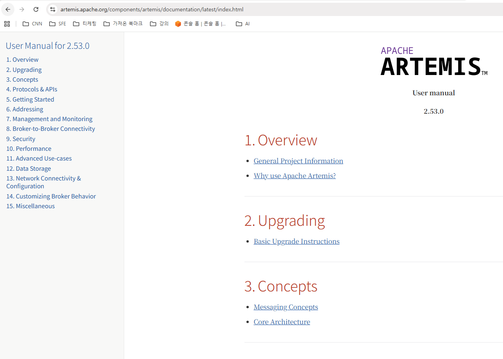Click the browser back arrow
503x359 pixels.
pyautogui.click(x=8, y=9)
